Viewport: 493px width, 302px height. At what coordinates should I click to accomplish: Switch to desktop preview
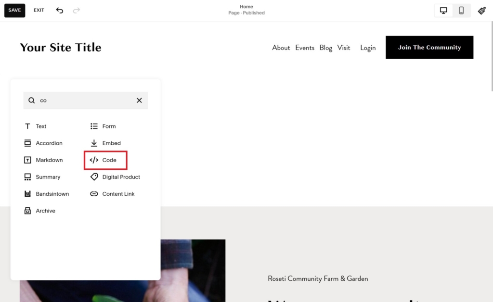443,10
